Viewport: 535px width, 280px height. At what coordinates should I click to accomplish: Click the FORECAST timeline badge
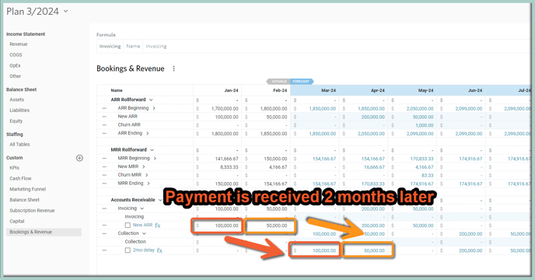click(x=302, y=81)
